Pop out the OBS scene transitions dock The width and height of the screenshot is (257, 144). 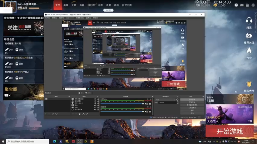[178, 97]
